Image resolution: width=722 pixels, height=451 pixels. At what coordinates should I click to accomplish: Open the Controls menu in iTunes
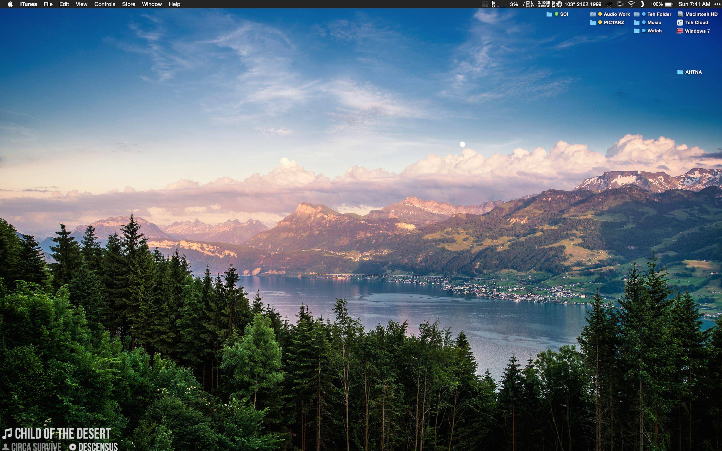click(105, 4)
